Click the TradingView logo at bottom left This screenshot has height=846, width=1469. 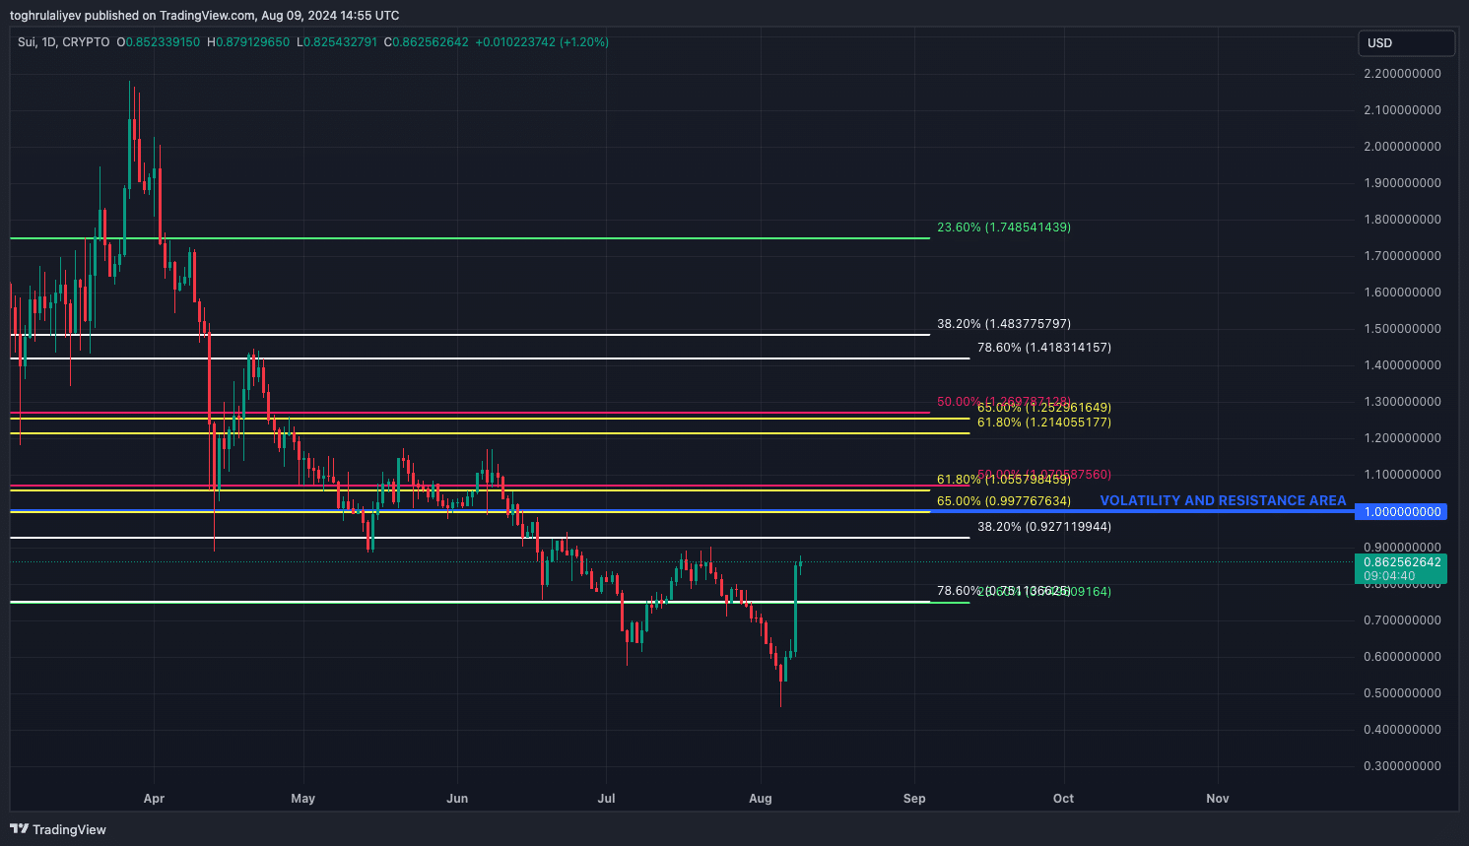[x=58, y=829]
